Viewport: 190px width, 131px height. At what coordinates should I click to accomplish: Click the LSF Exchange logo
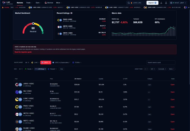8,3
